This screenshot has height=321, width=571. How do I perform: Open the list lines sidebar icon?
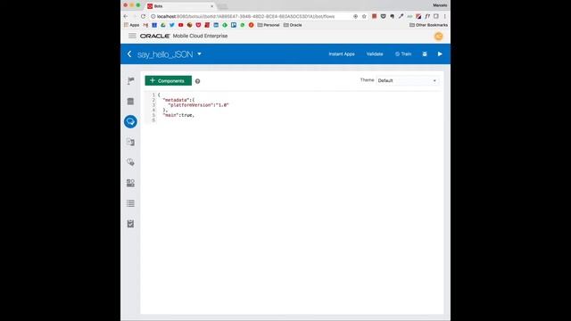click(130, 203)
